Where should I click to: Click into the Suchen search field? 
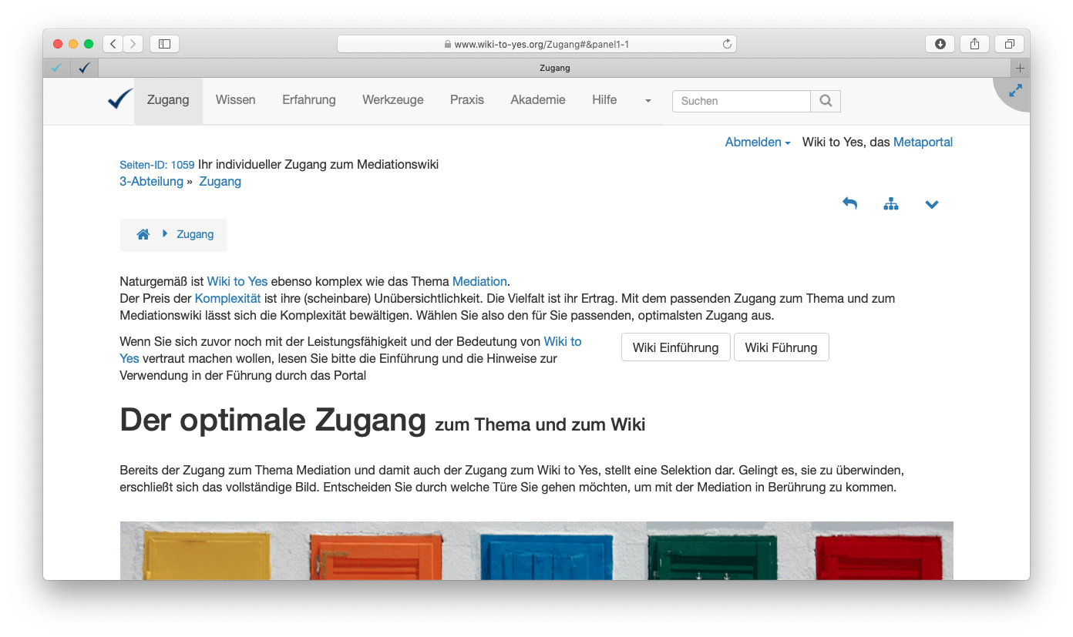pos(741,101)
